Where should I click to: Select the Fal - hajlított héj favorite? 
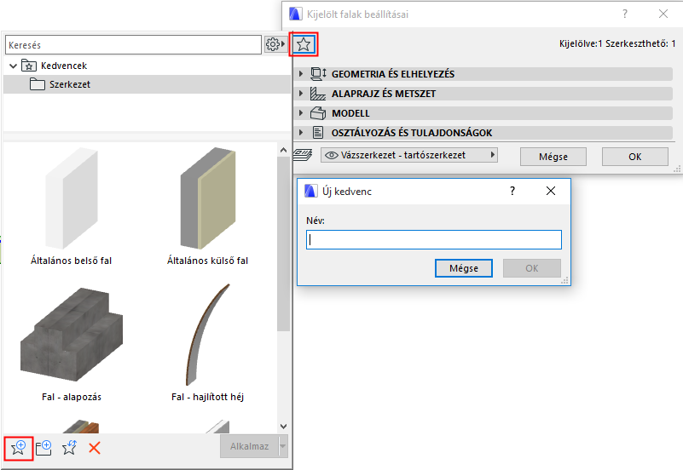click(x=208, y=343)
